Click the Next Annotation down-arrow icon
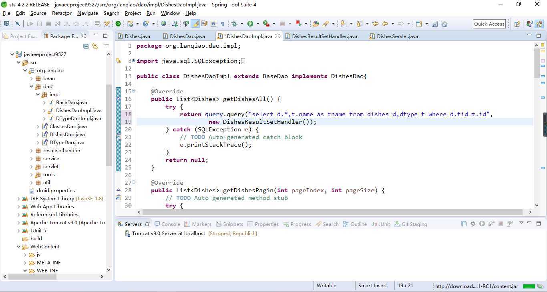 344,24
